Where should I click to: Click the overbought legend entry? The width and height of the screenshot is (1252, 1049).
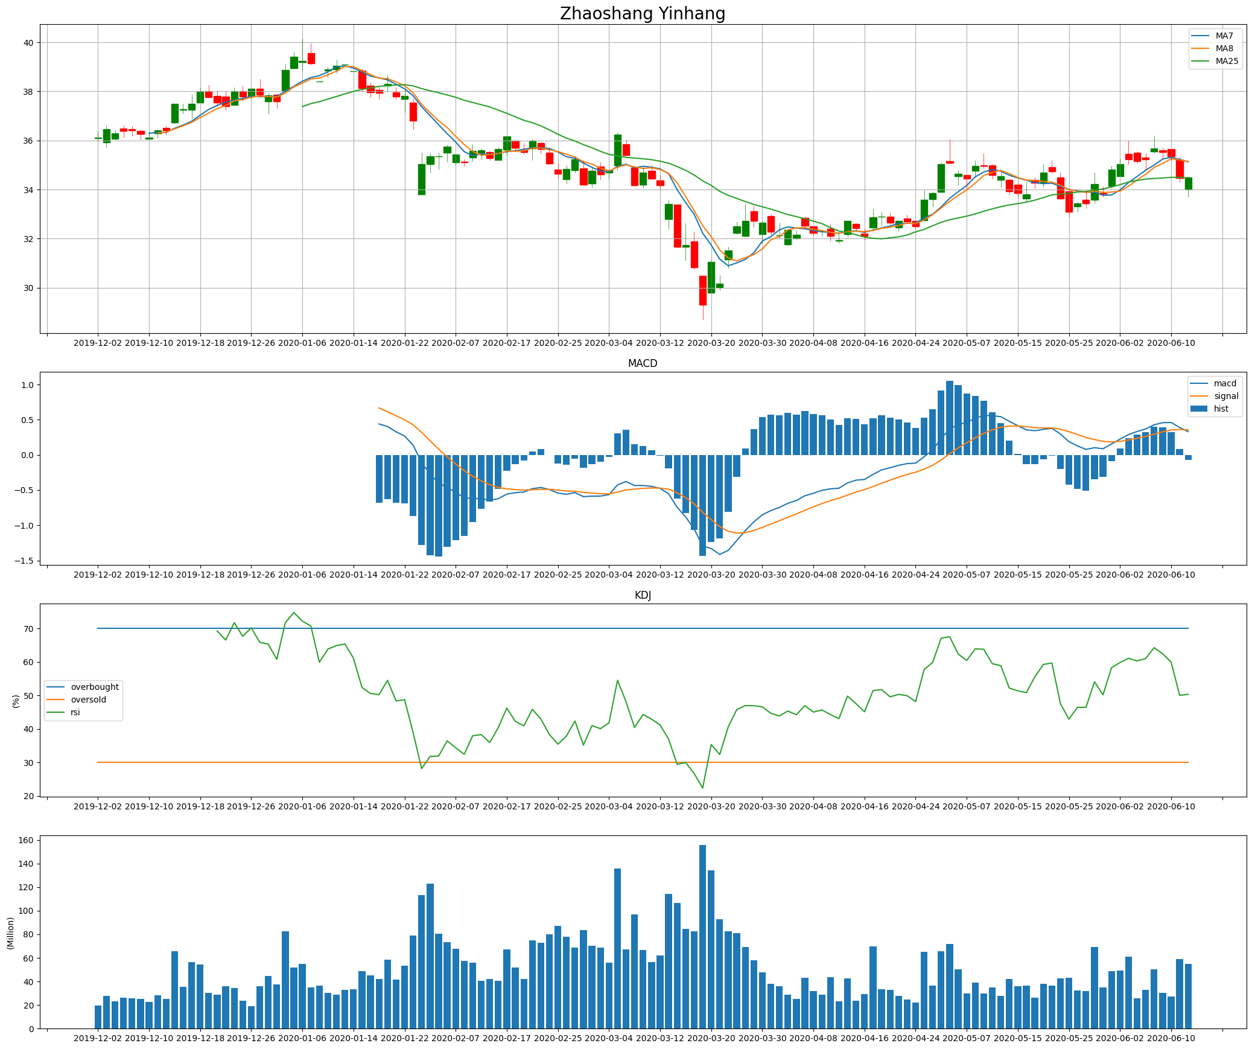pos(94,687)
